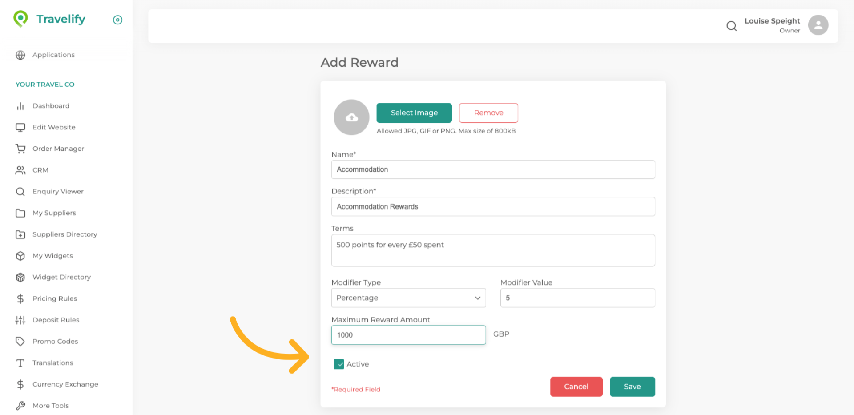Click the cloud upload image placeholder
The image size is (854, 415).
[x=351, y=117]
